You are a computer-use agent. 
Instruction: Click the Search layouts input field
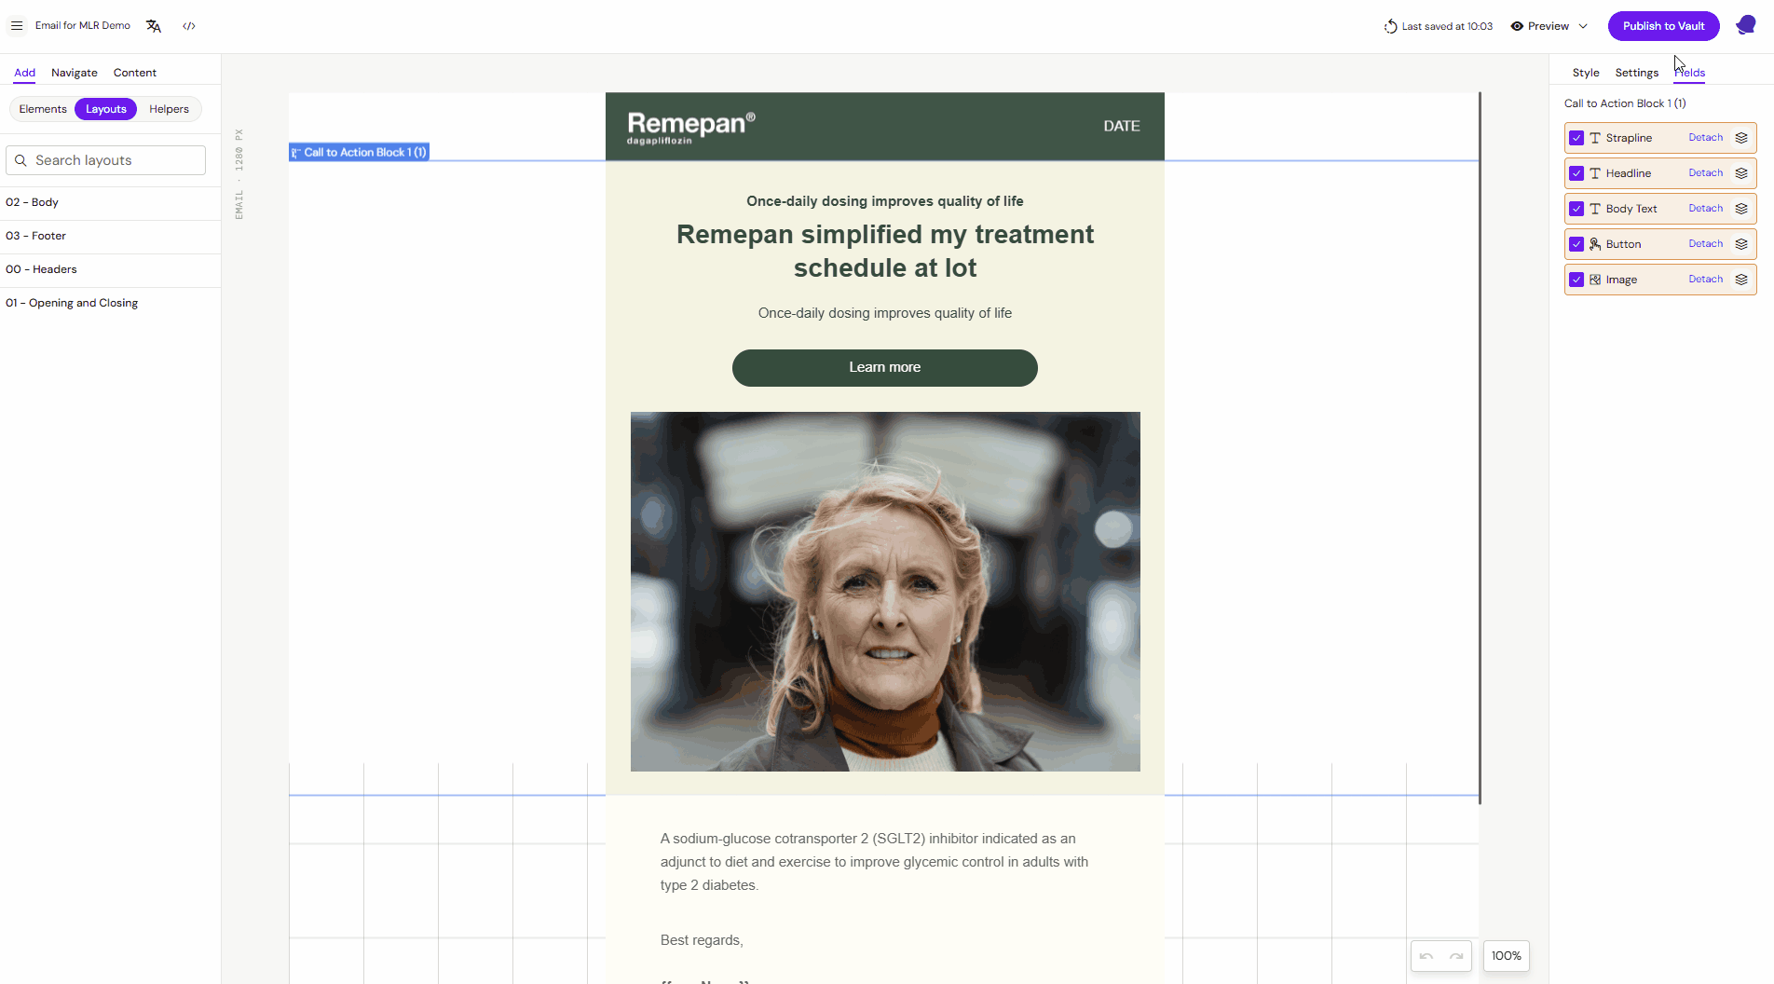point(106,160)
